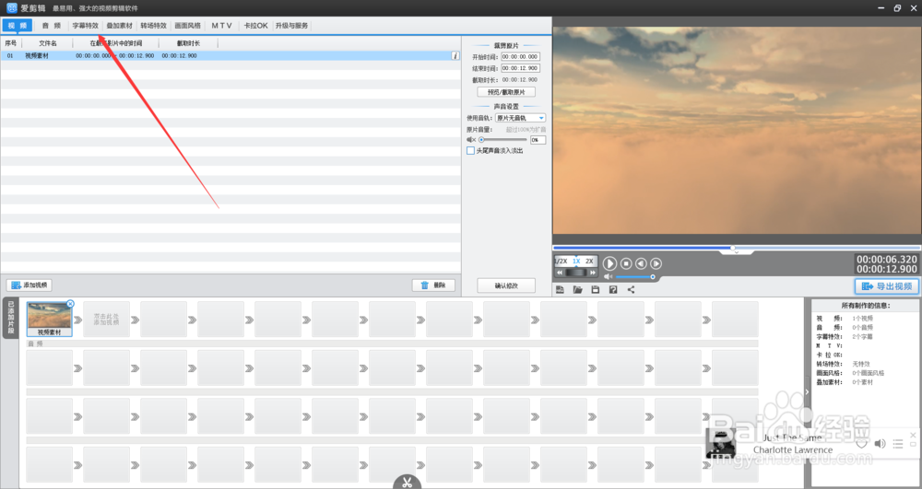Click the 1个视频 entry in info panel
This screenshot has width=922, height=489.
tap(863, 319)
